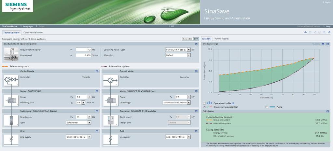Open info icon for Converter SINAMICS G120 panel
Viewport: 333px width, 151px height.
click(x=196, y=111)
